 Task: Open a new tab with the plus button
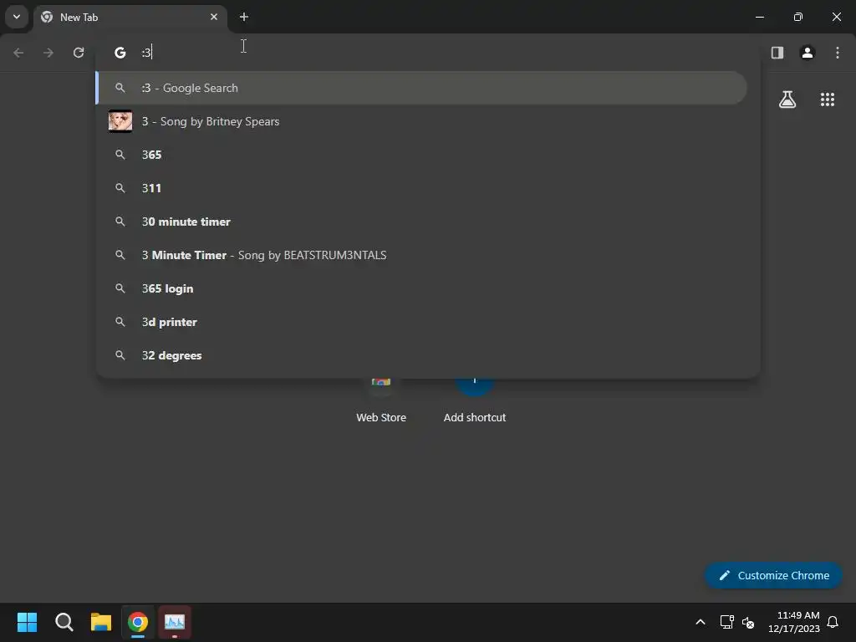244,17
